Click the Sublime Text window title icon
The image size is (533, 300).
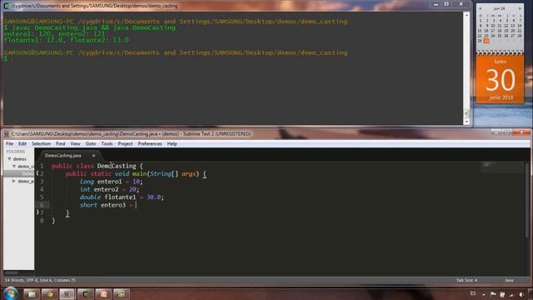click(x=7, y=134)
